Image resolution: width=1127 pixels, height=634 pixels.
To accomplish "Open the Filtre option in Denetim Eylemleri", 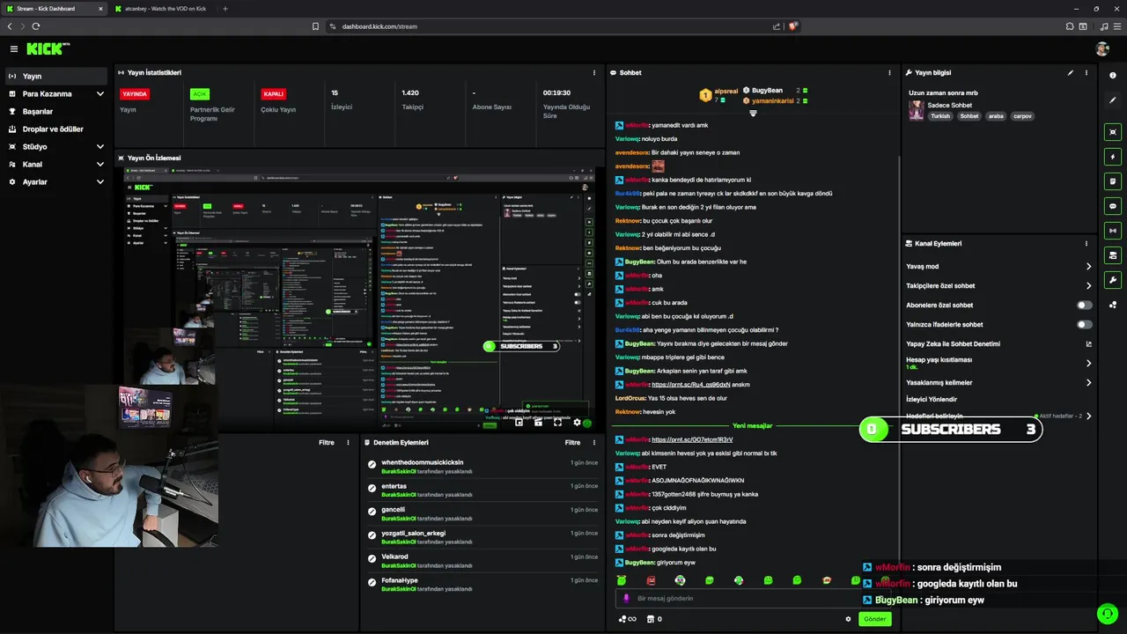I will [572, 443].
